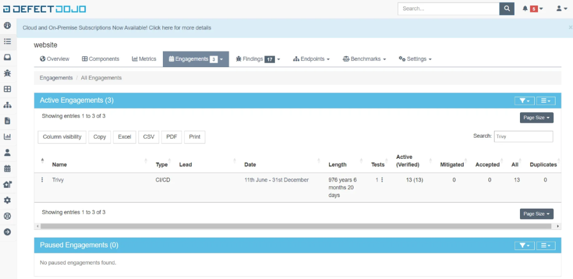Open the Dashboard sidebar icon
This screenshot has height=279, width=573.
[x=7, y=25]
